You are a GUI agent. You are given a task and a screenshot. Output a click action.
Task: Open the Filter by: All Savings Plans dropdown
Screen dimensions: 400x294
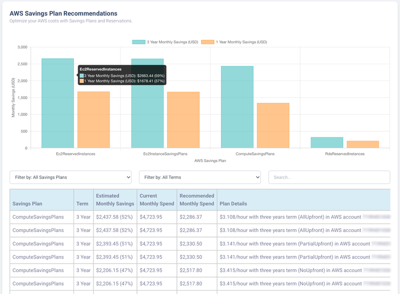point(70,177)
